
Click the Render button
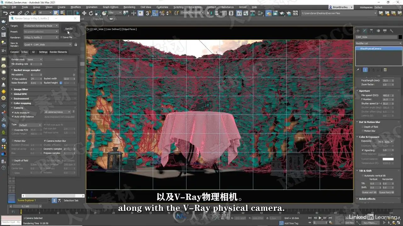coord(69,29)
